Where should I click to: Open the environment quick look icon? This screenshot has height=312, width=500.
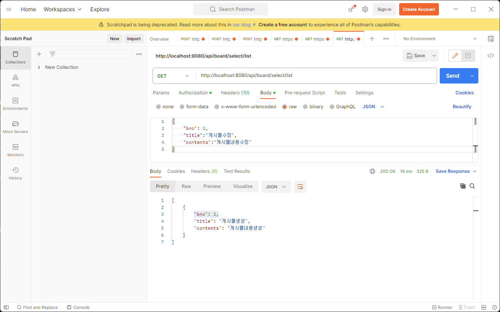491,39
